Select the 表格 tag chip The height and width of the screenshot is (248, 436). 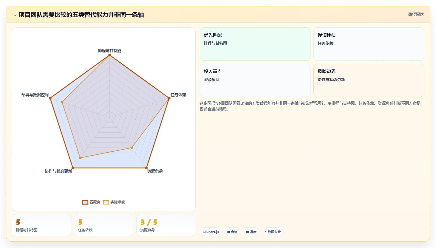[x=232, y=232]
